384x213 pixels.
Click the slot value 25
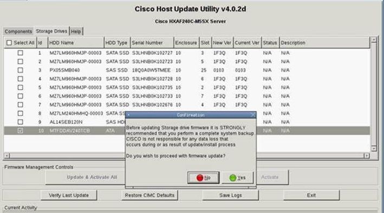(x=204, y=70)
